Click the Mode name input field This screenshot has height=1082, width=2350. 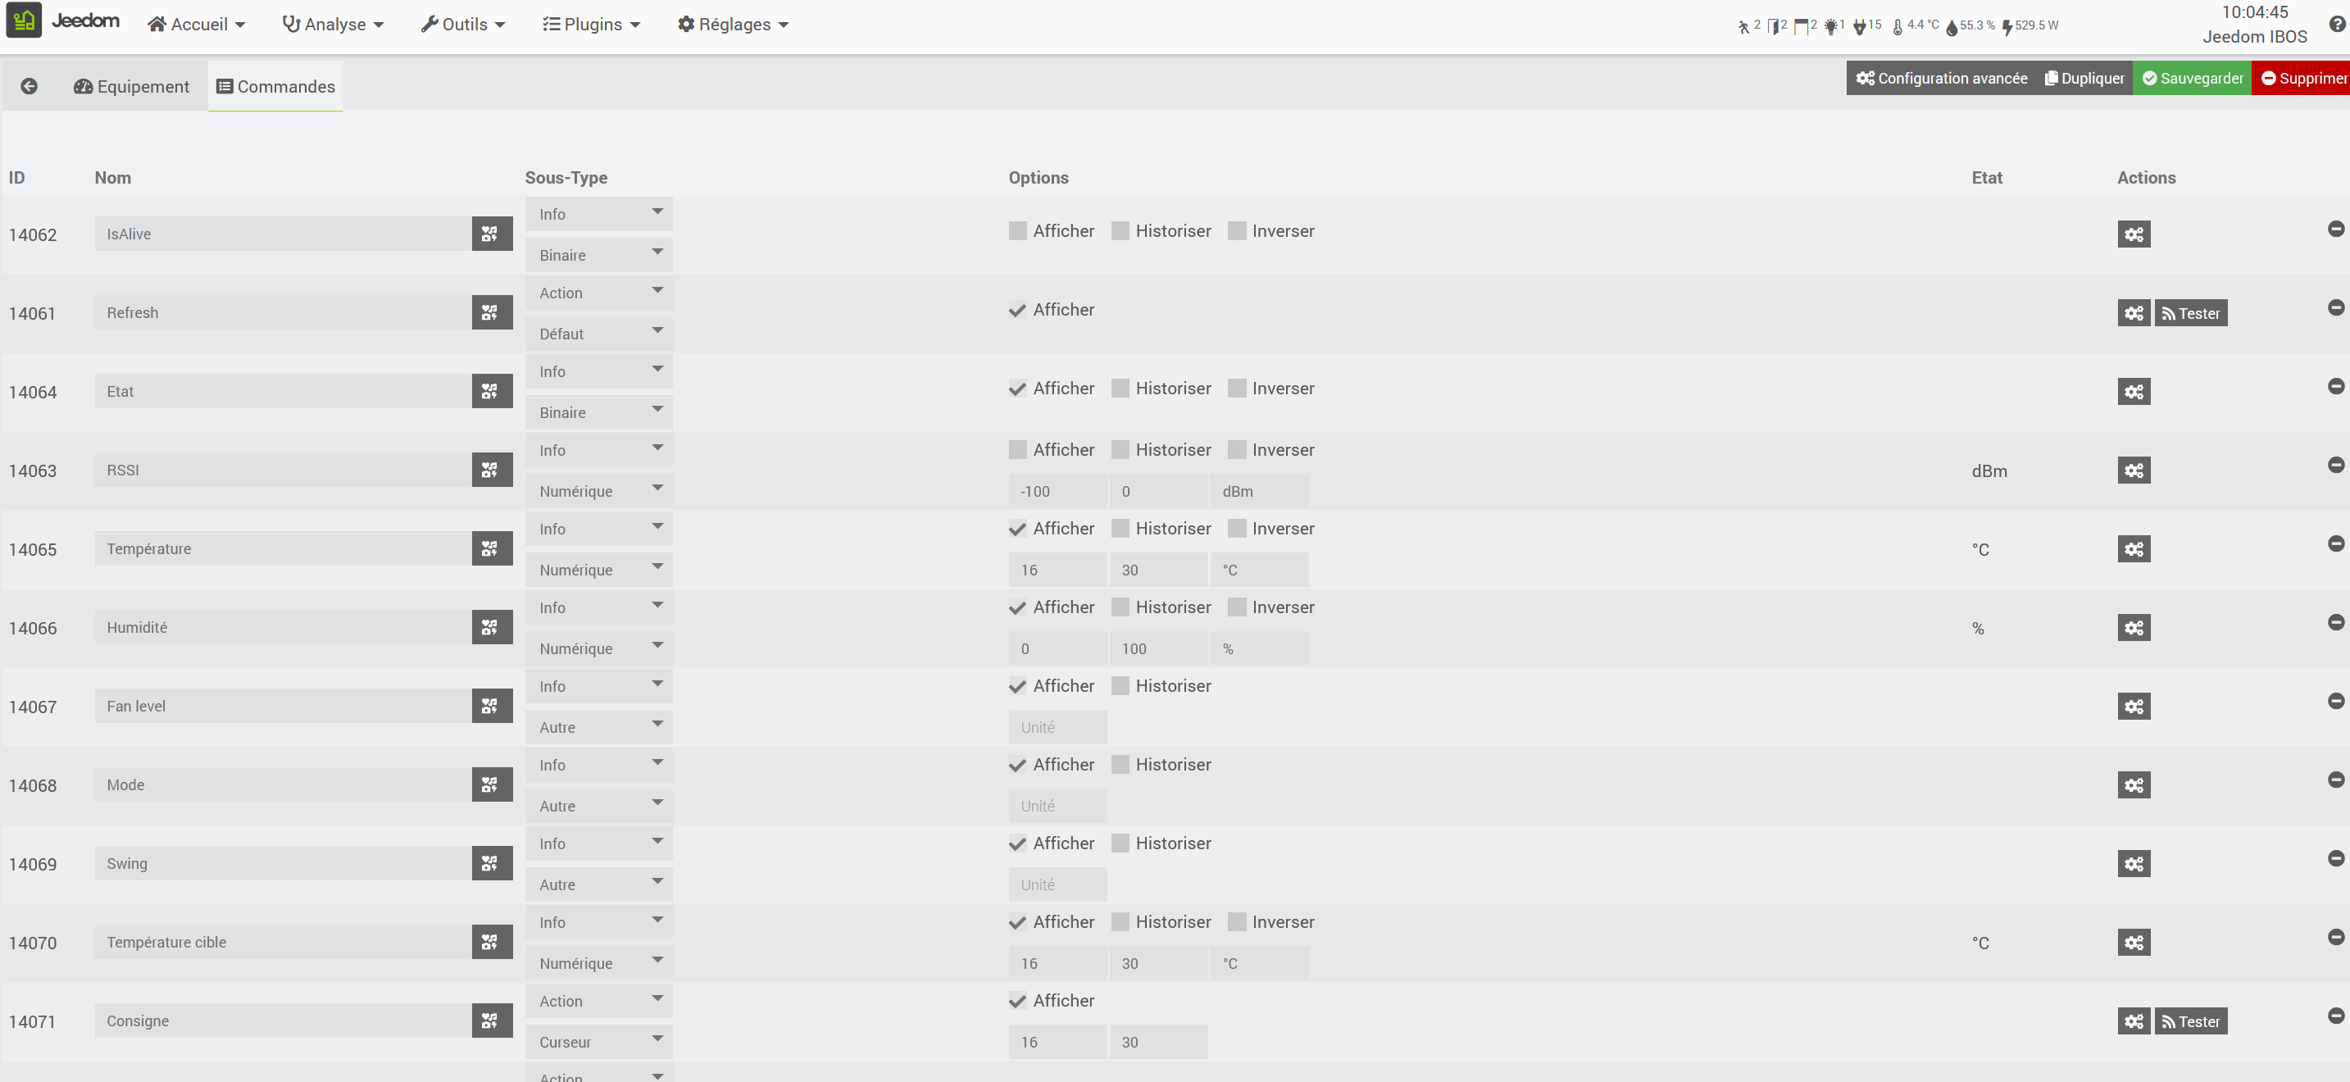[x=283, y=784]
